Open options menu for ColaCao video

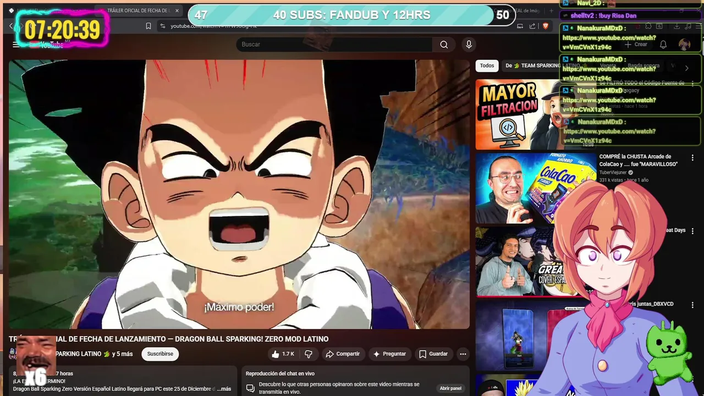point(692,158)
